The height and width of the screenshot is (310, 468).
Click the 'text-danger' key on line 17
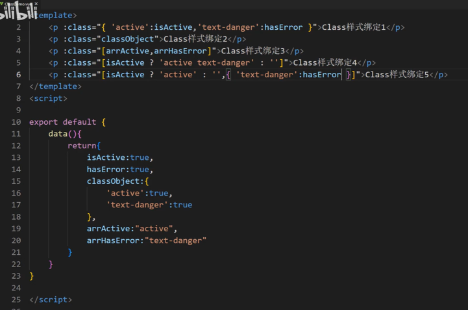[x=138, y=205]
